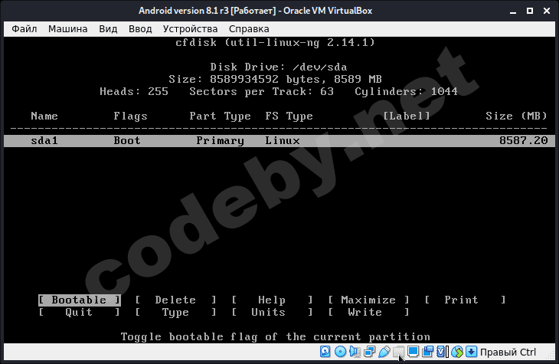Open the Справка menu
559x364 pixels.
click(249, 29)
